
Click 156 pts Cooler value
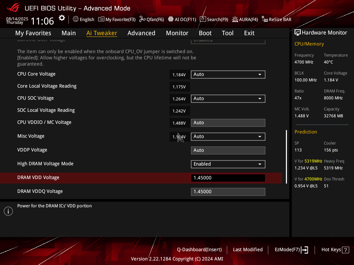331,150
